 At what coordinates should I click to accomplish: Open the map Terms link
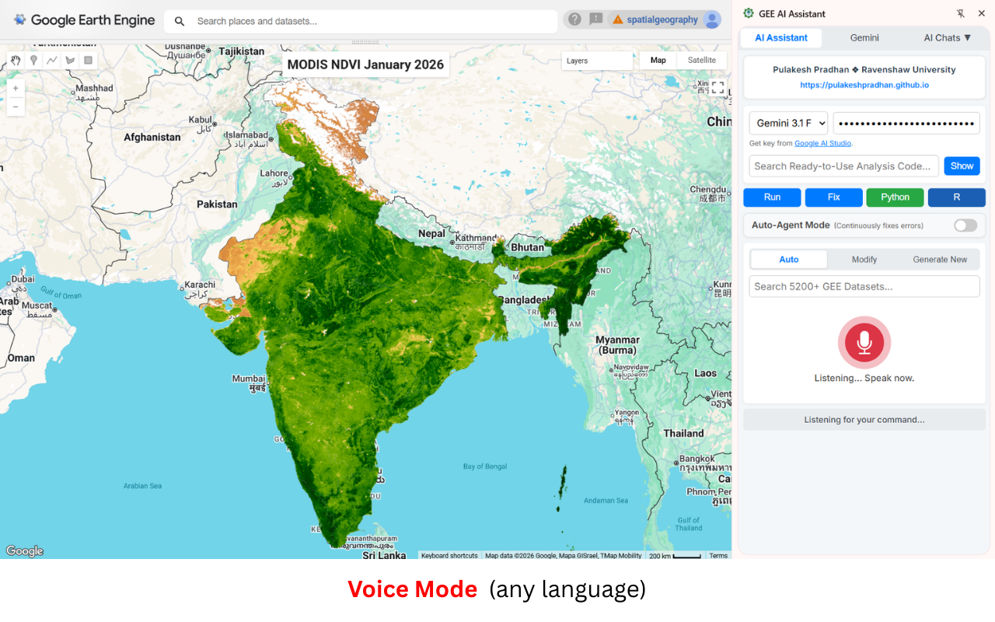718,555
